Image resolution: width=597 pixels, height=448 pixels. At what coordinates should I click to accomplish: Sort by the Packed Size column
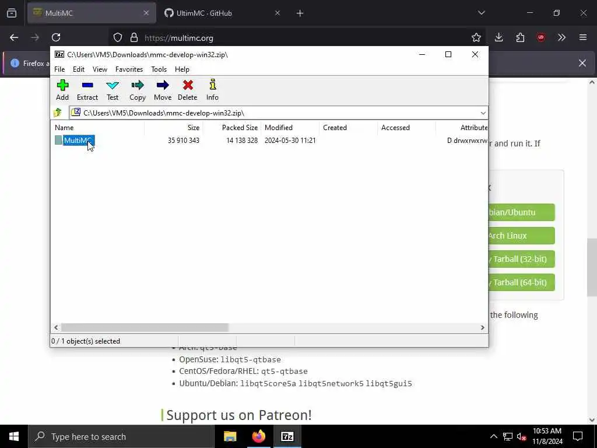pos(232,128)
